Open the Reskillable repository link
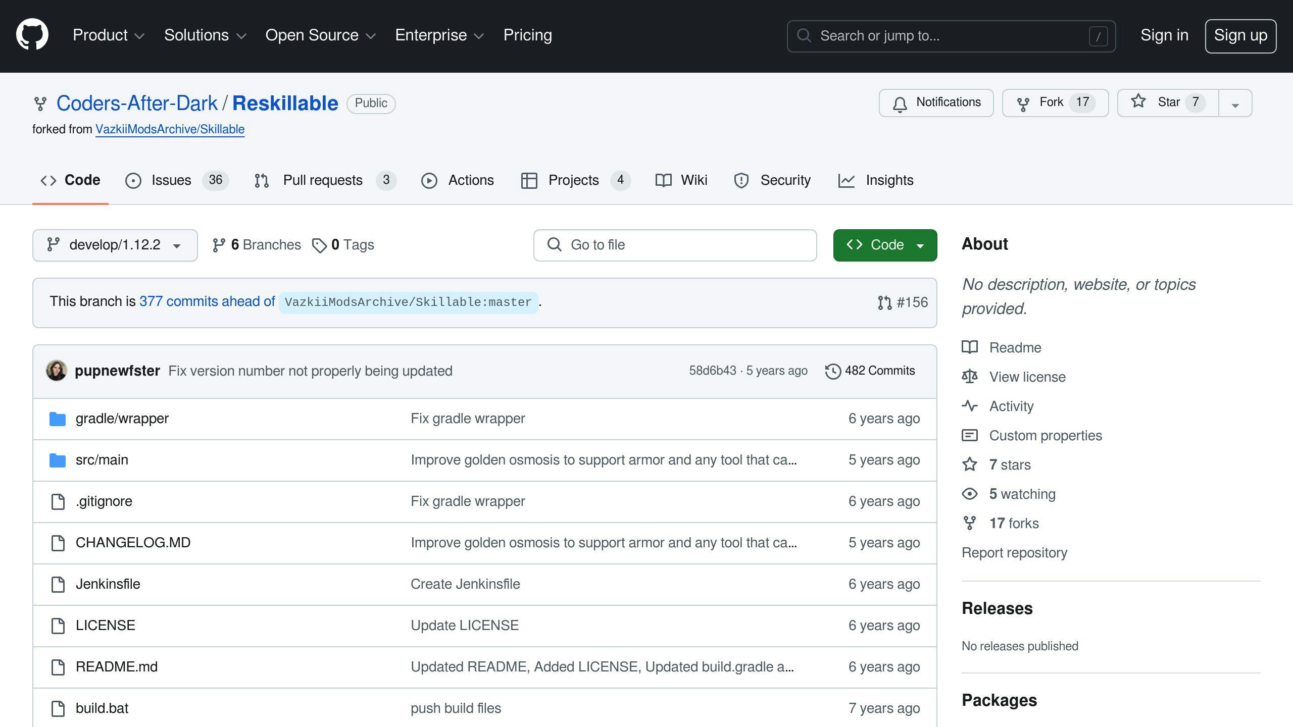Screen dimensions: 1293x727 (x=285, y=103)
